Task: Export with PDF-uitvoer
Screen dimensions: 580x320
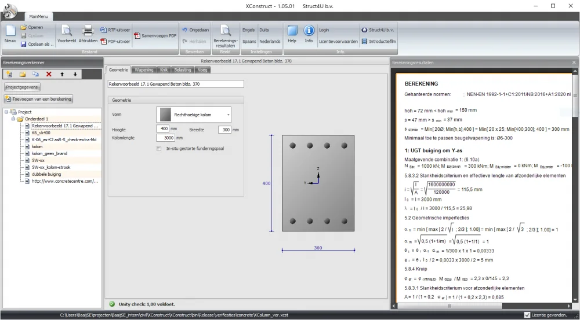Action: (x=115, y=41)
